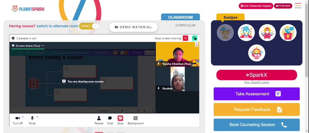Open Background effects
309x133 pixels.
(136, 120)
